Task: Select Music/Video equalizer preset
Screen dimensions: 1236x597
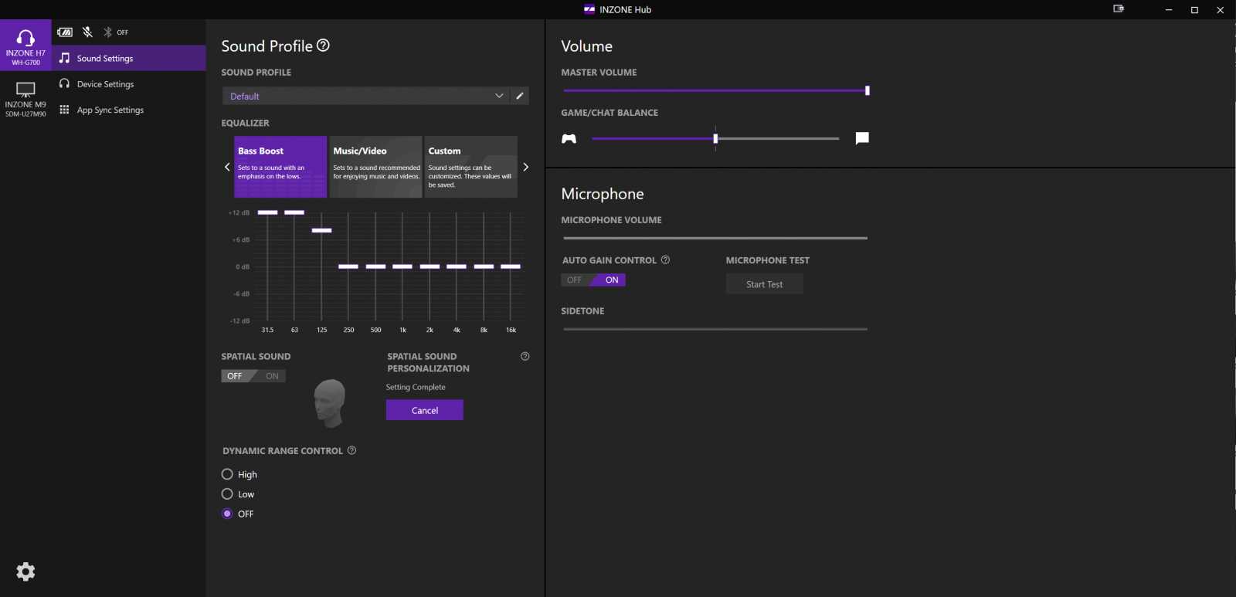Action: tap(375, 167)
